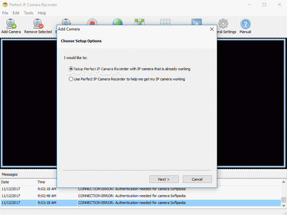
Task: Click the black camera view left of dialog
Action: tap(29, 103)
